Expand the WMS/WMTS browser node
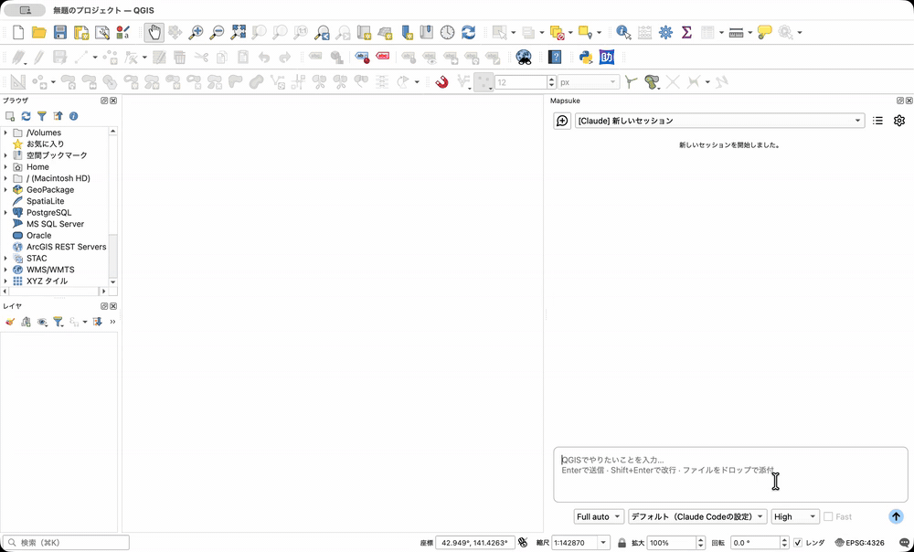 (x=5, y=270)
